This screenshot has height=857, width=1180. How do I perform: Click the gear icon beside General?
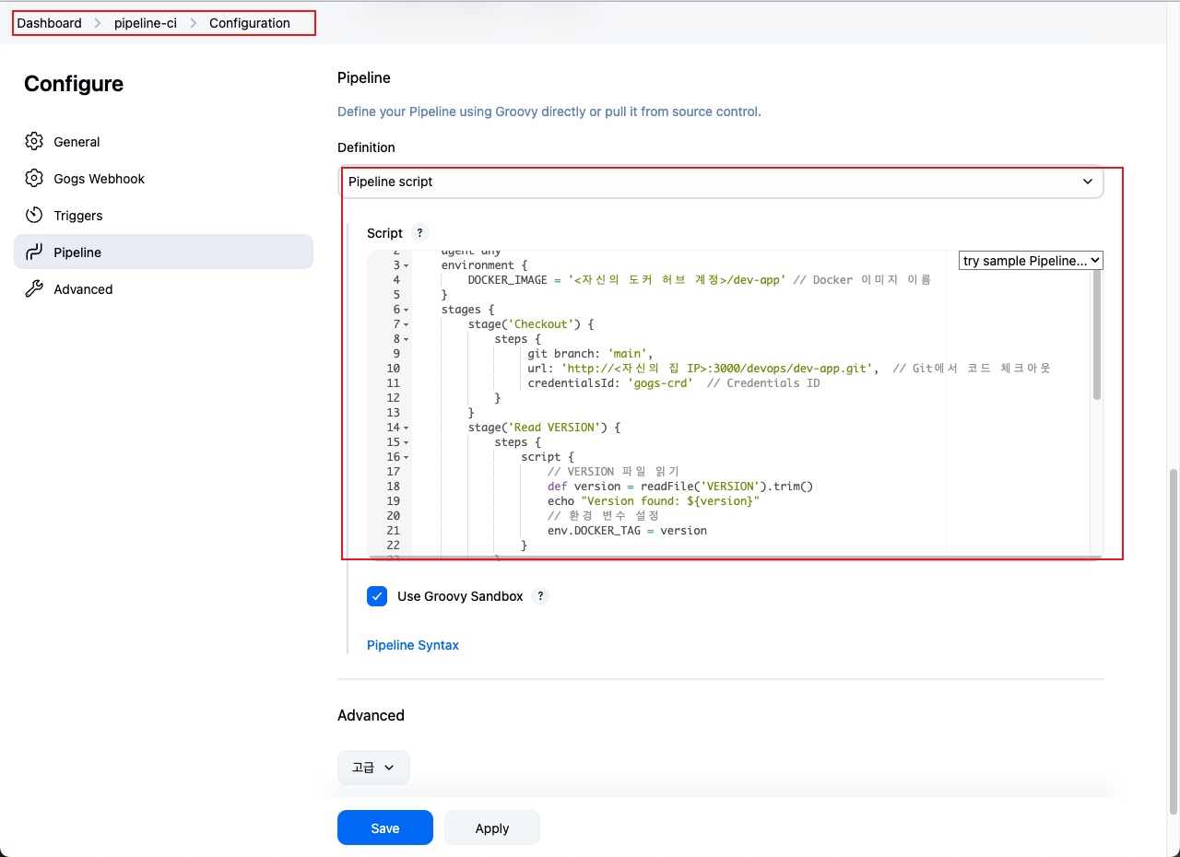[34, 142]
